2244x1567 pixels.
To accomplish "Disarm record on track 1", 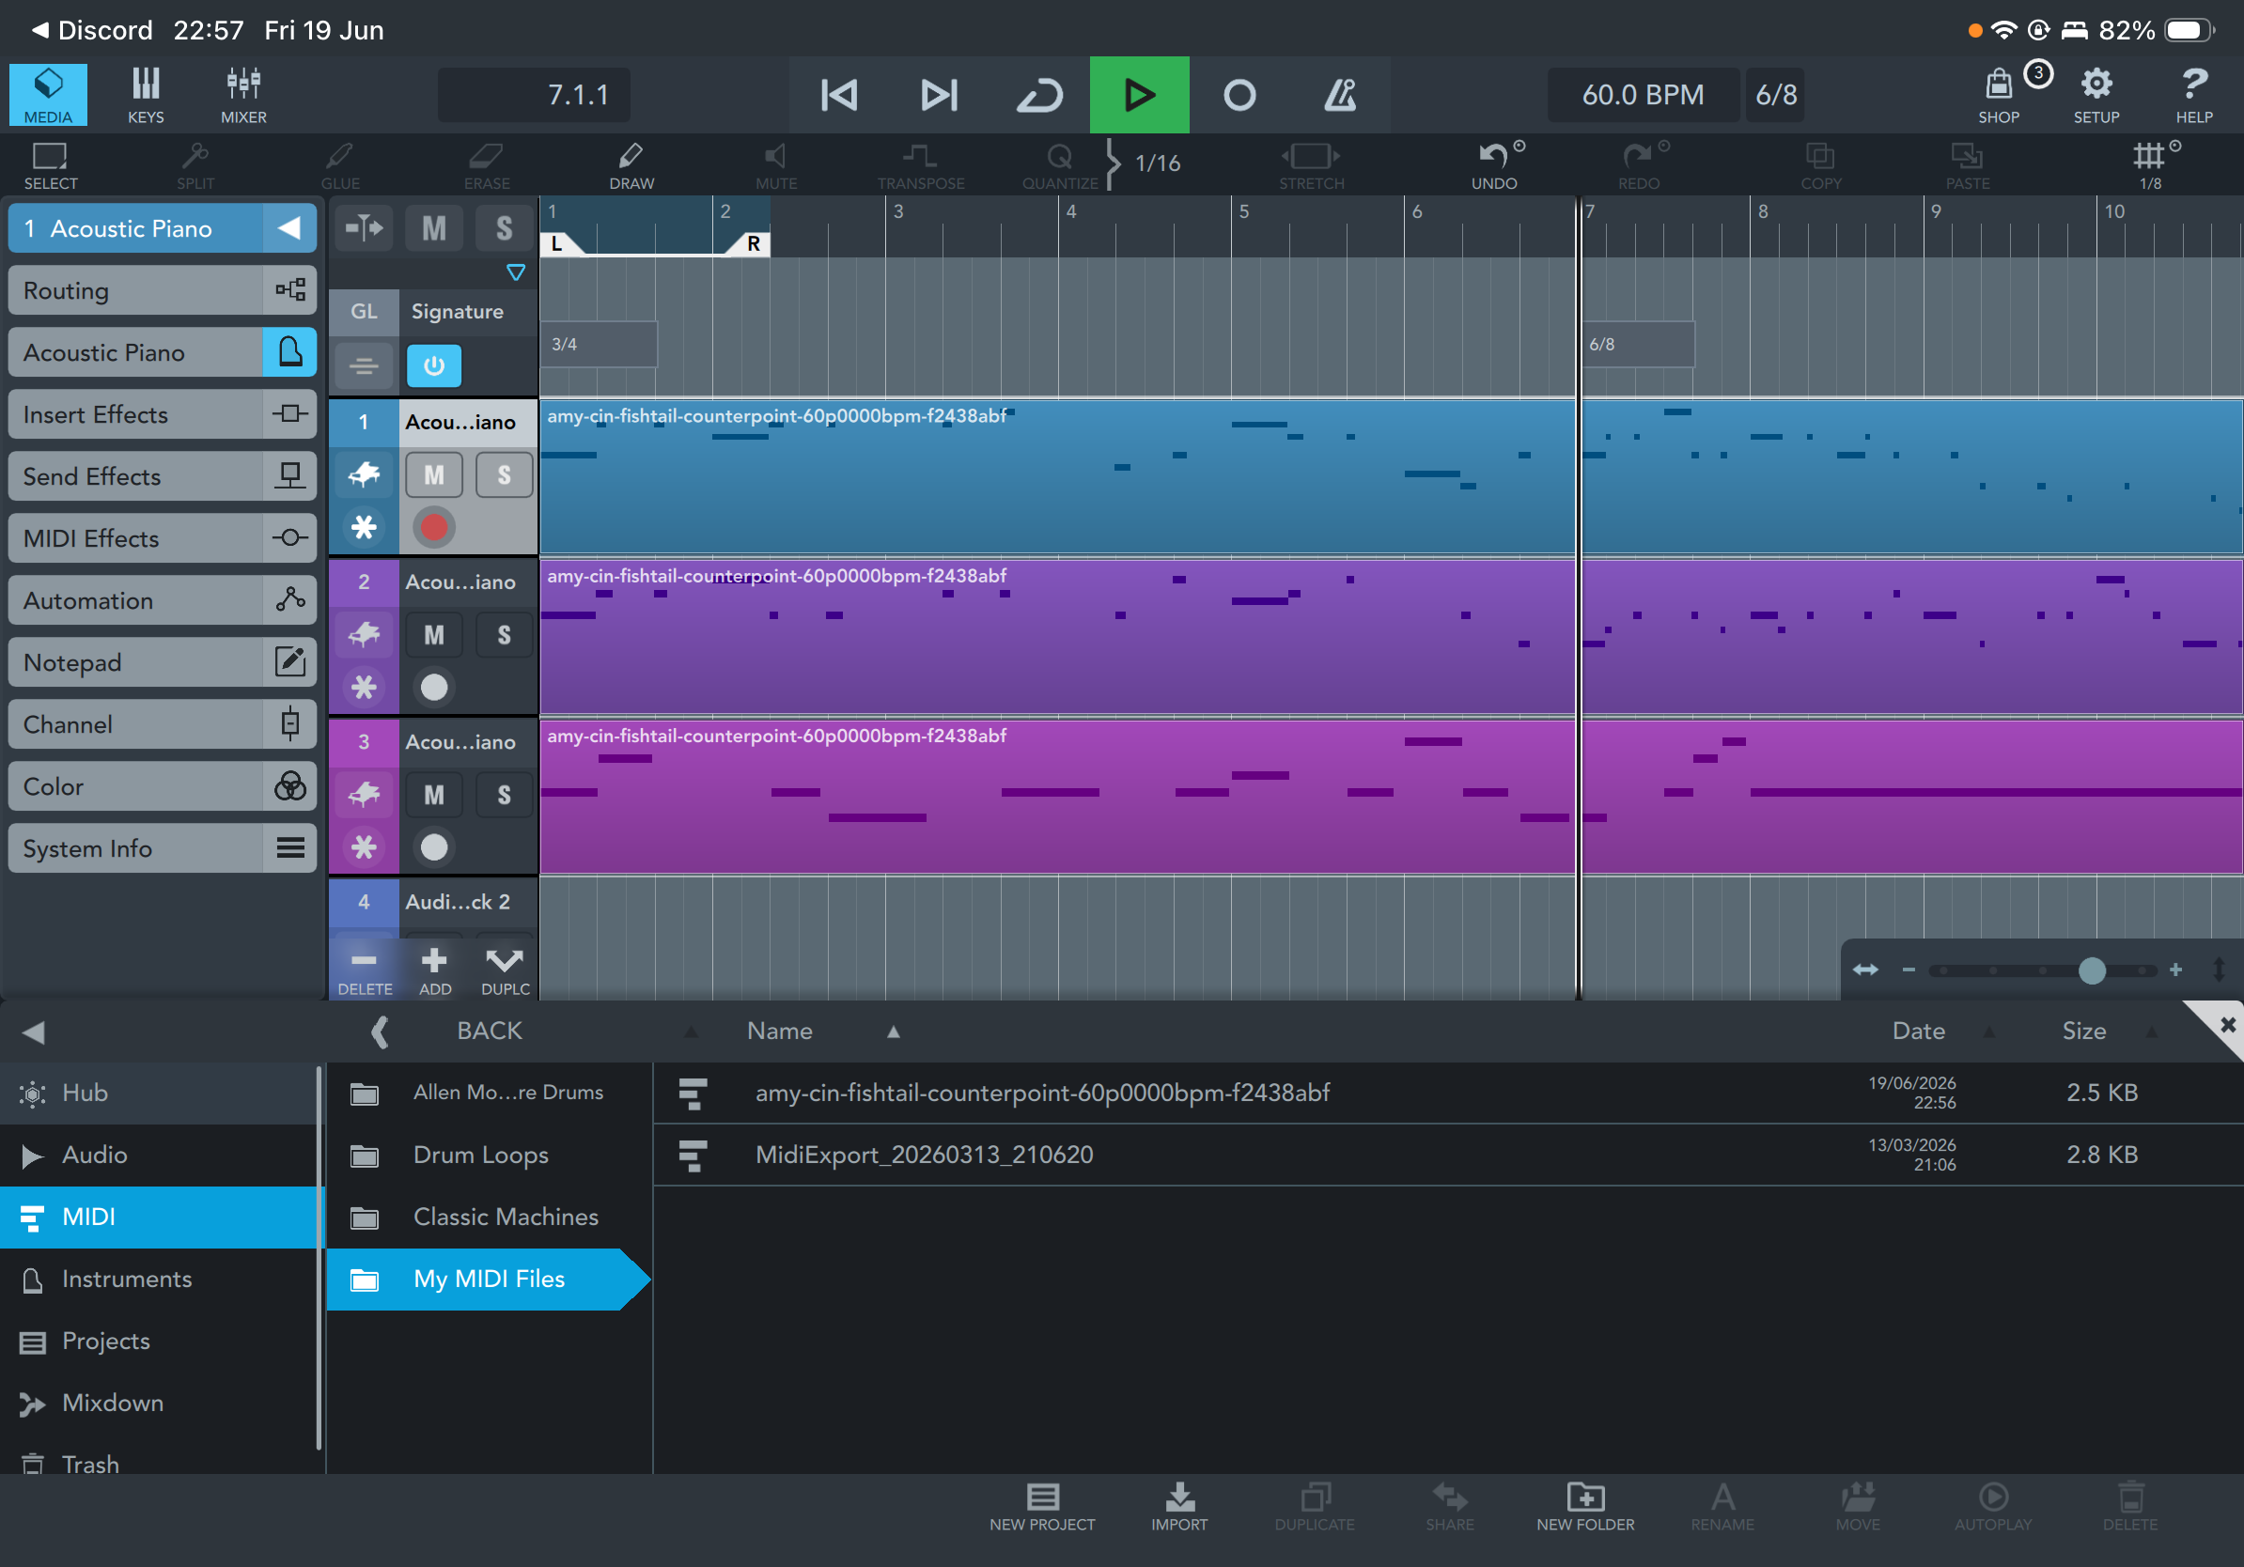I will pyautogui.click(x=434, y=528).
